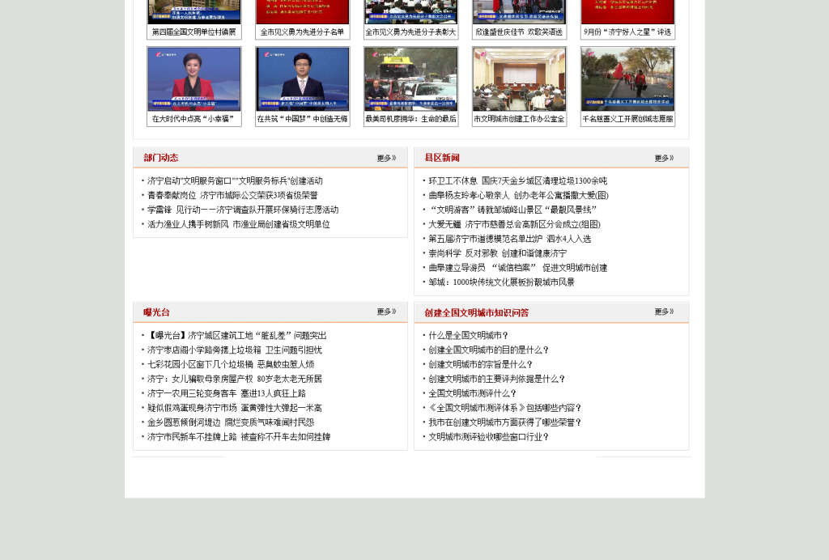The height and width of the screenshot is (560, 829).
Task: Open the 县区新闻 section's 更多 link
Action: click(x=662, y=159)
